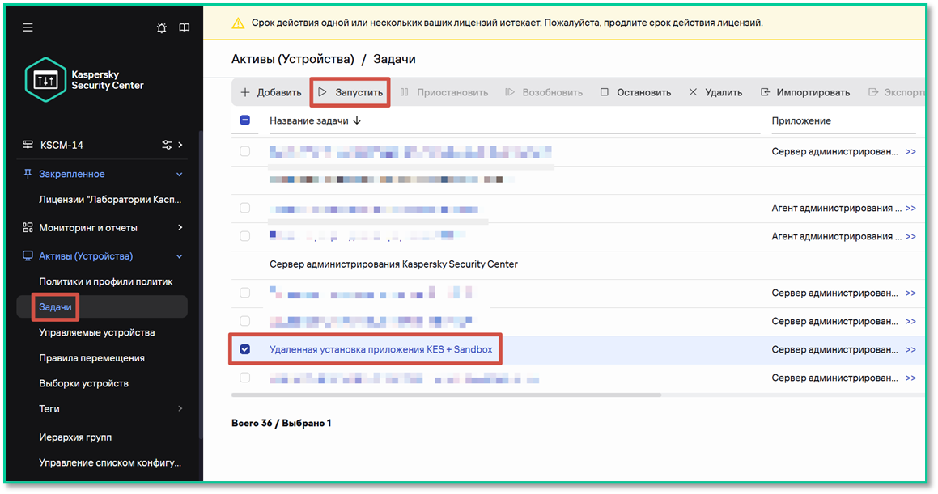Click >> in first Агент администрирования row
The height and width of the screenshot is (494, 938).
[910, 208]
